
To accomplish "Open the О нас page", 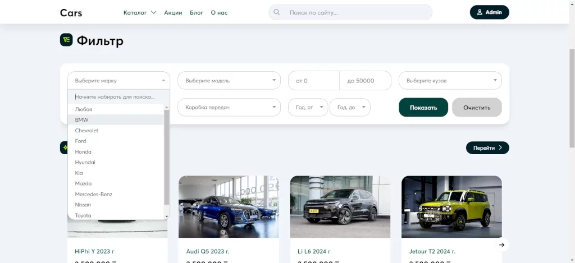I will (x=219, y=12).
